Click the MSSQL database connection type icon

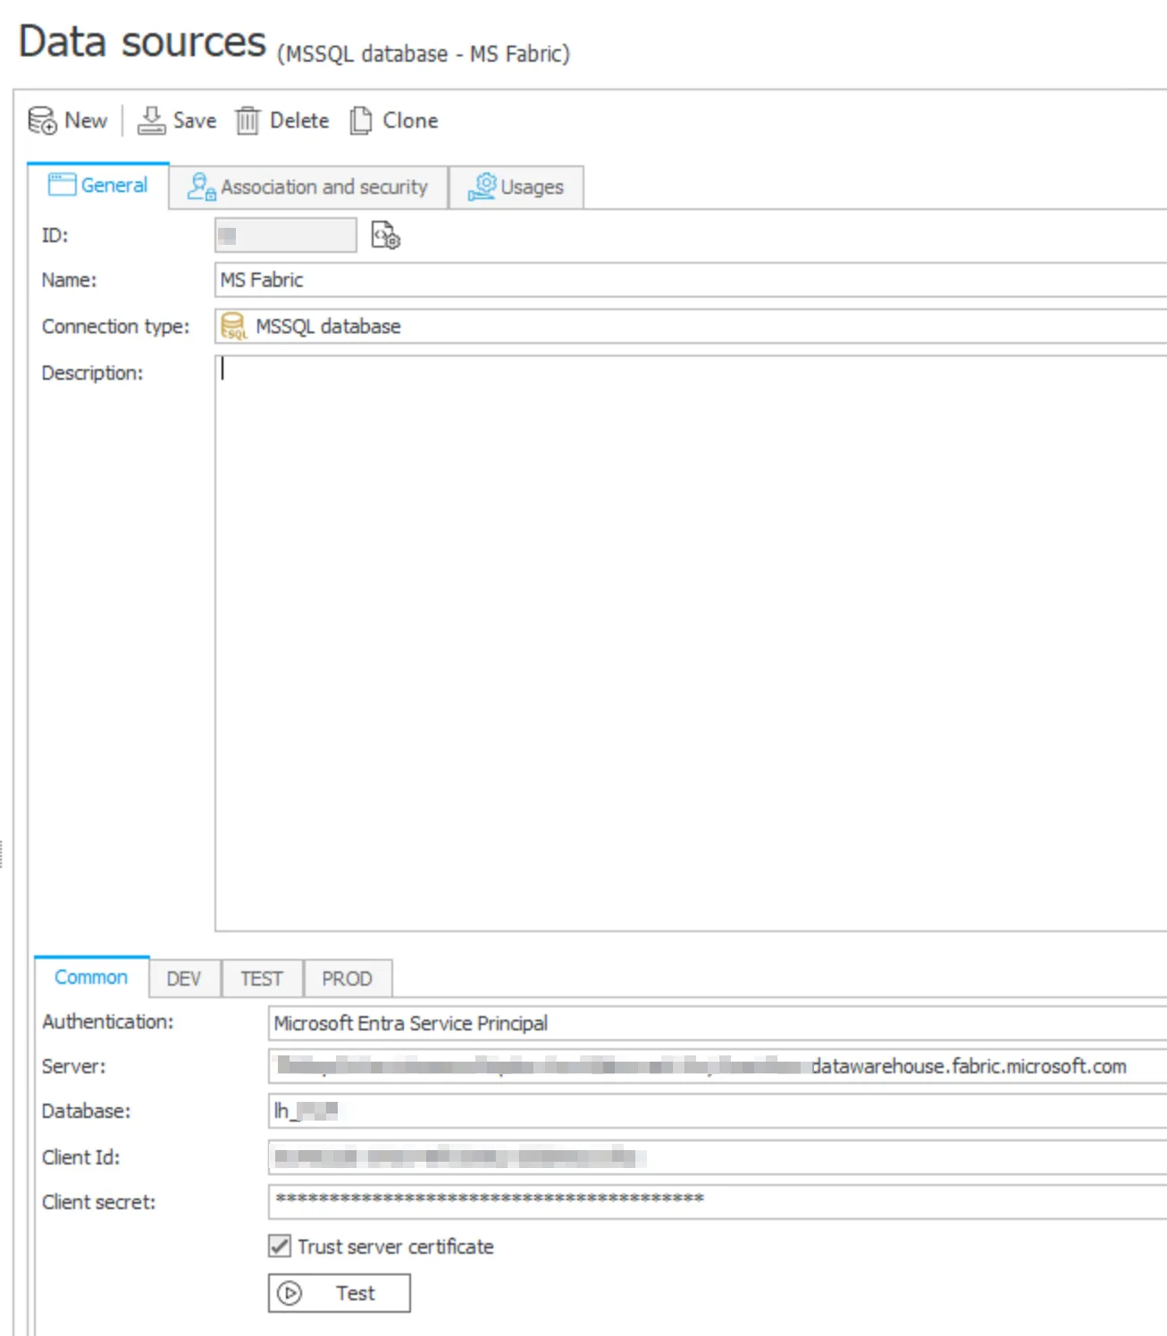pyautogui.click(x=233, y=326)
